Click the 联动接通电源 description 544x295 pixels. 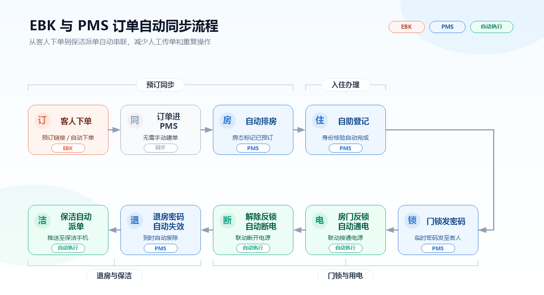[x=345, y=238]
